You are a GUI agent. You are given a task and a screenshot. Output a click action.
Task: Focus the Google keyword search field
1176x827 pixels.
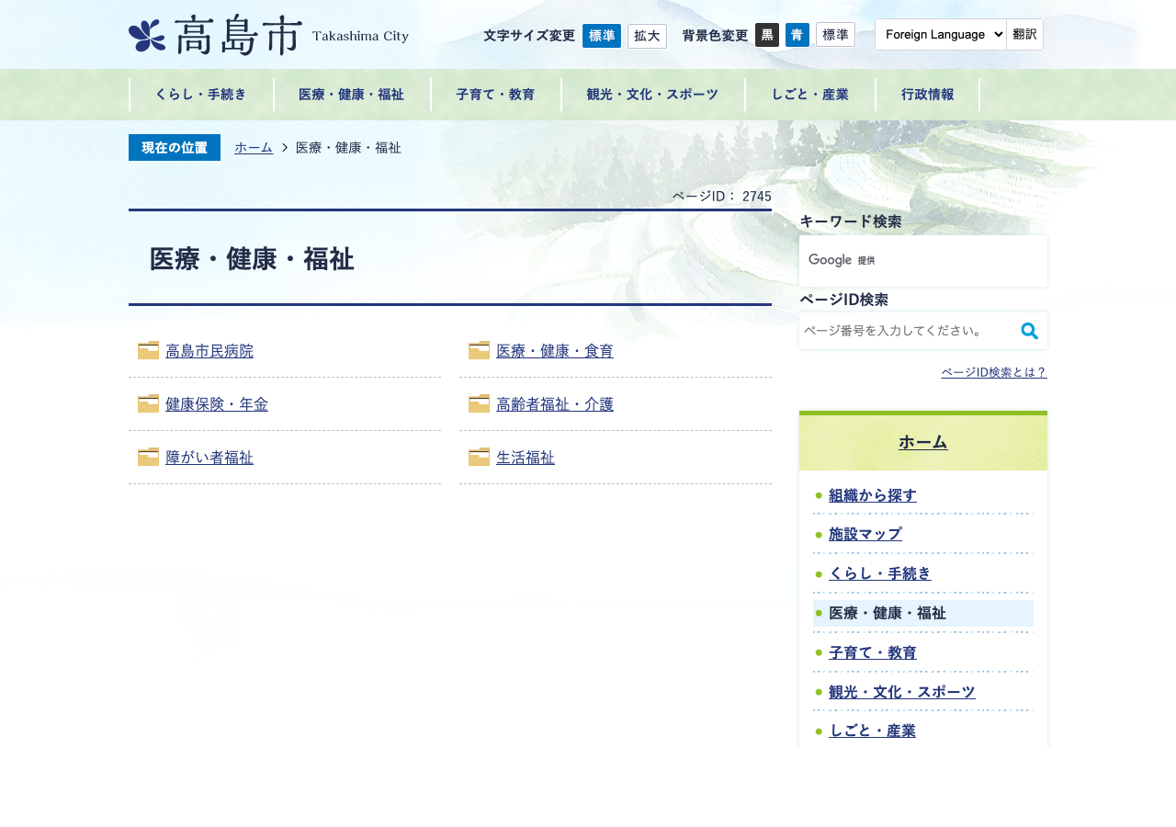pos(923,261)
